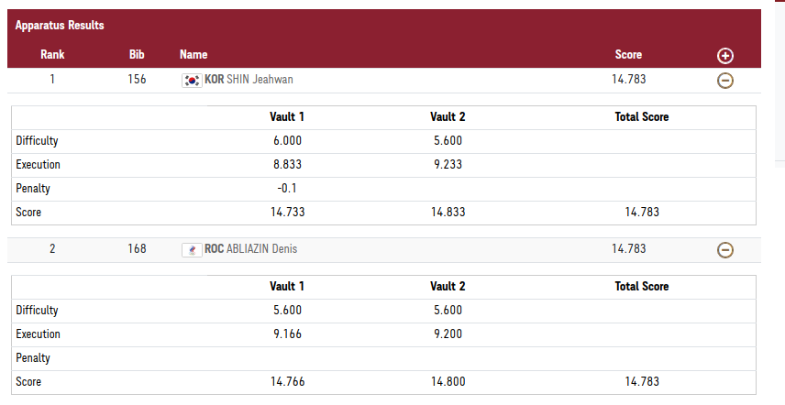The width and height of the screenshot is (785, 405).
Task: Click bib number 168
Action: tap(137, 248)
